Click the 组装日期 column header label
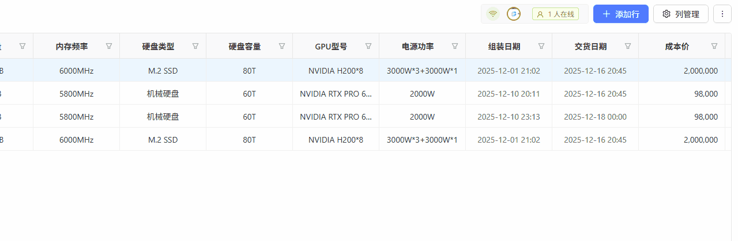The width and height of the screenshot is (738, 241). tap(504, 47)
